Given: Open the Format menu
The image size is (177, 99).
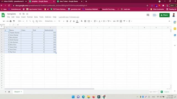Looking at the screenshot, I should click(30, 17).
